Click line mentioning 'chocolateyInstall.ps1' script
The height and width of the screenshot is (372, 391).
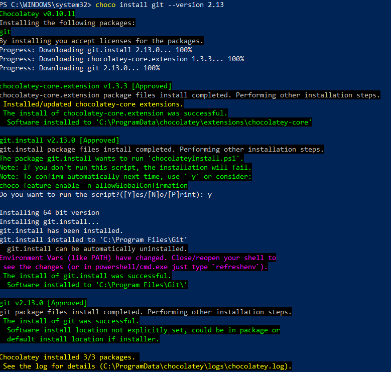point(121,158)
